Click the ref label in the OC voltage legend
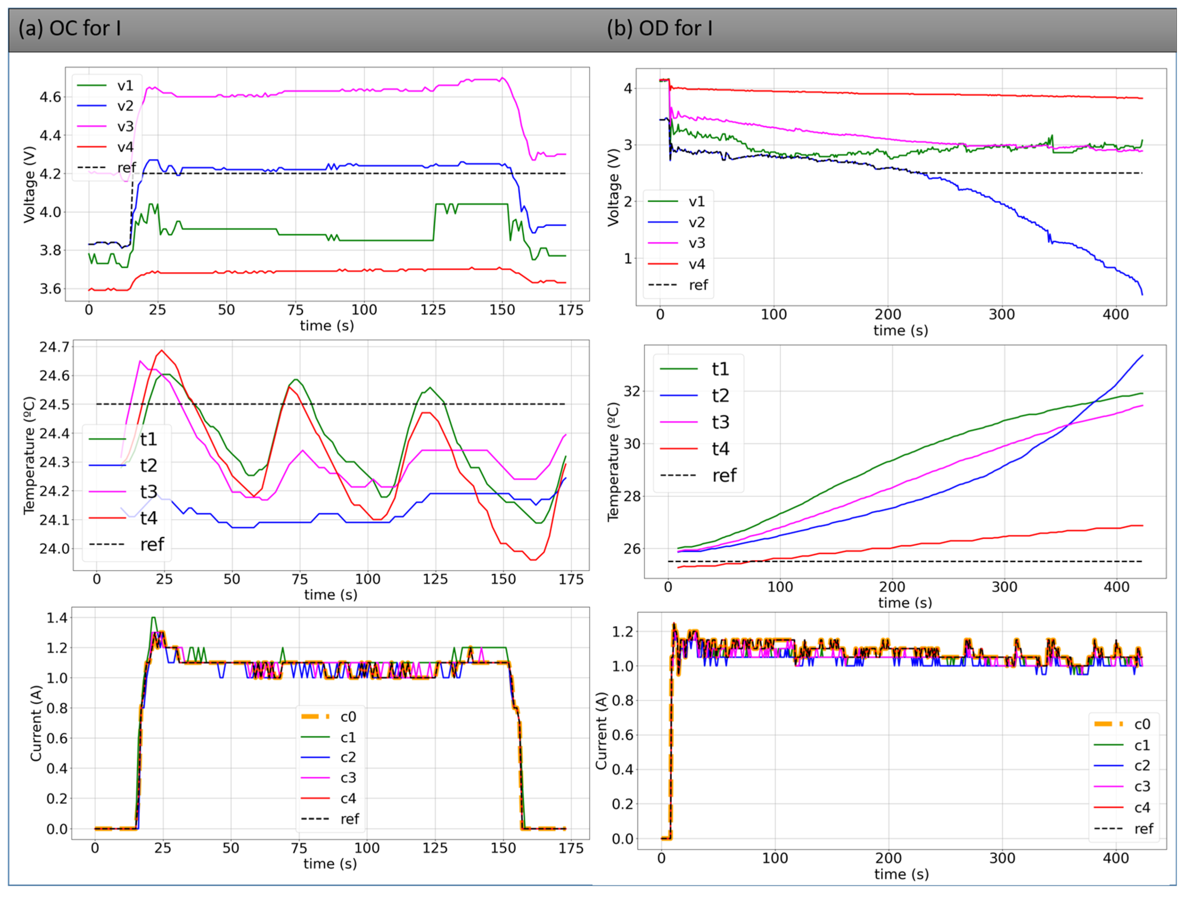This screenshot has height=898, width=1188. (x=127, y=168)
